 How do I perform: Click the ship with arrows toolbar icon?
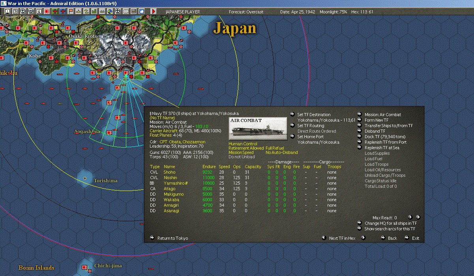tap(102, 11)
